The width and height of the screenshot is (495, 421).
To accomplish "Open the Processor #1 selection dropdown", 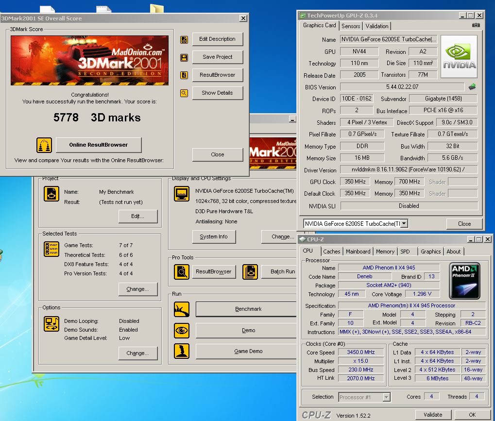I will (386, 397).
